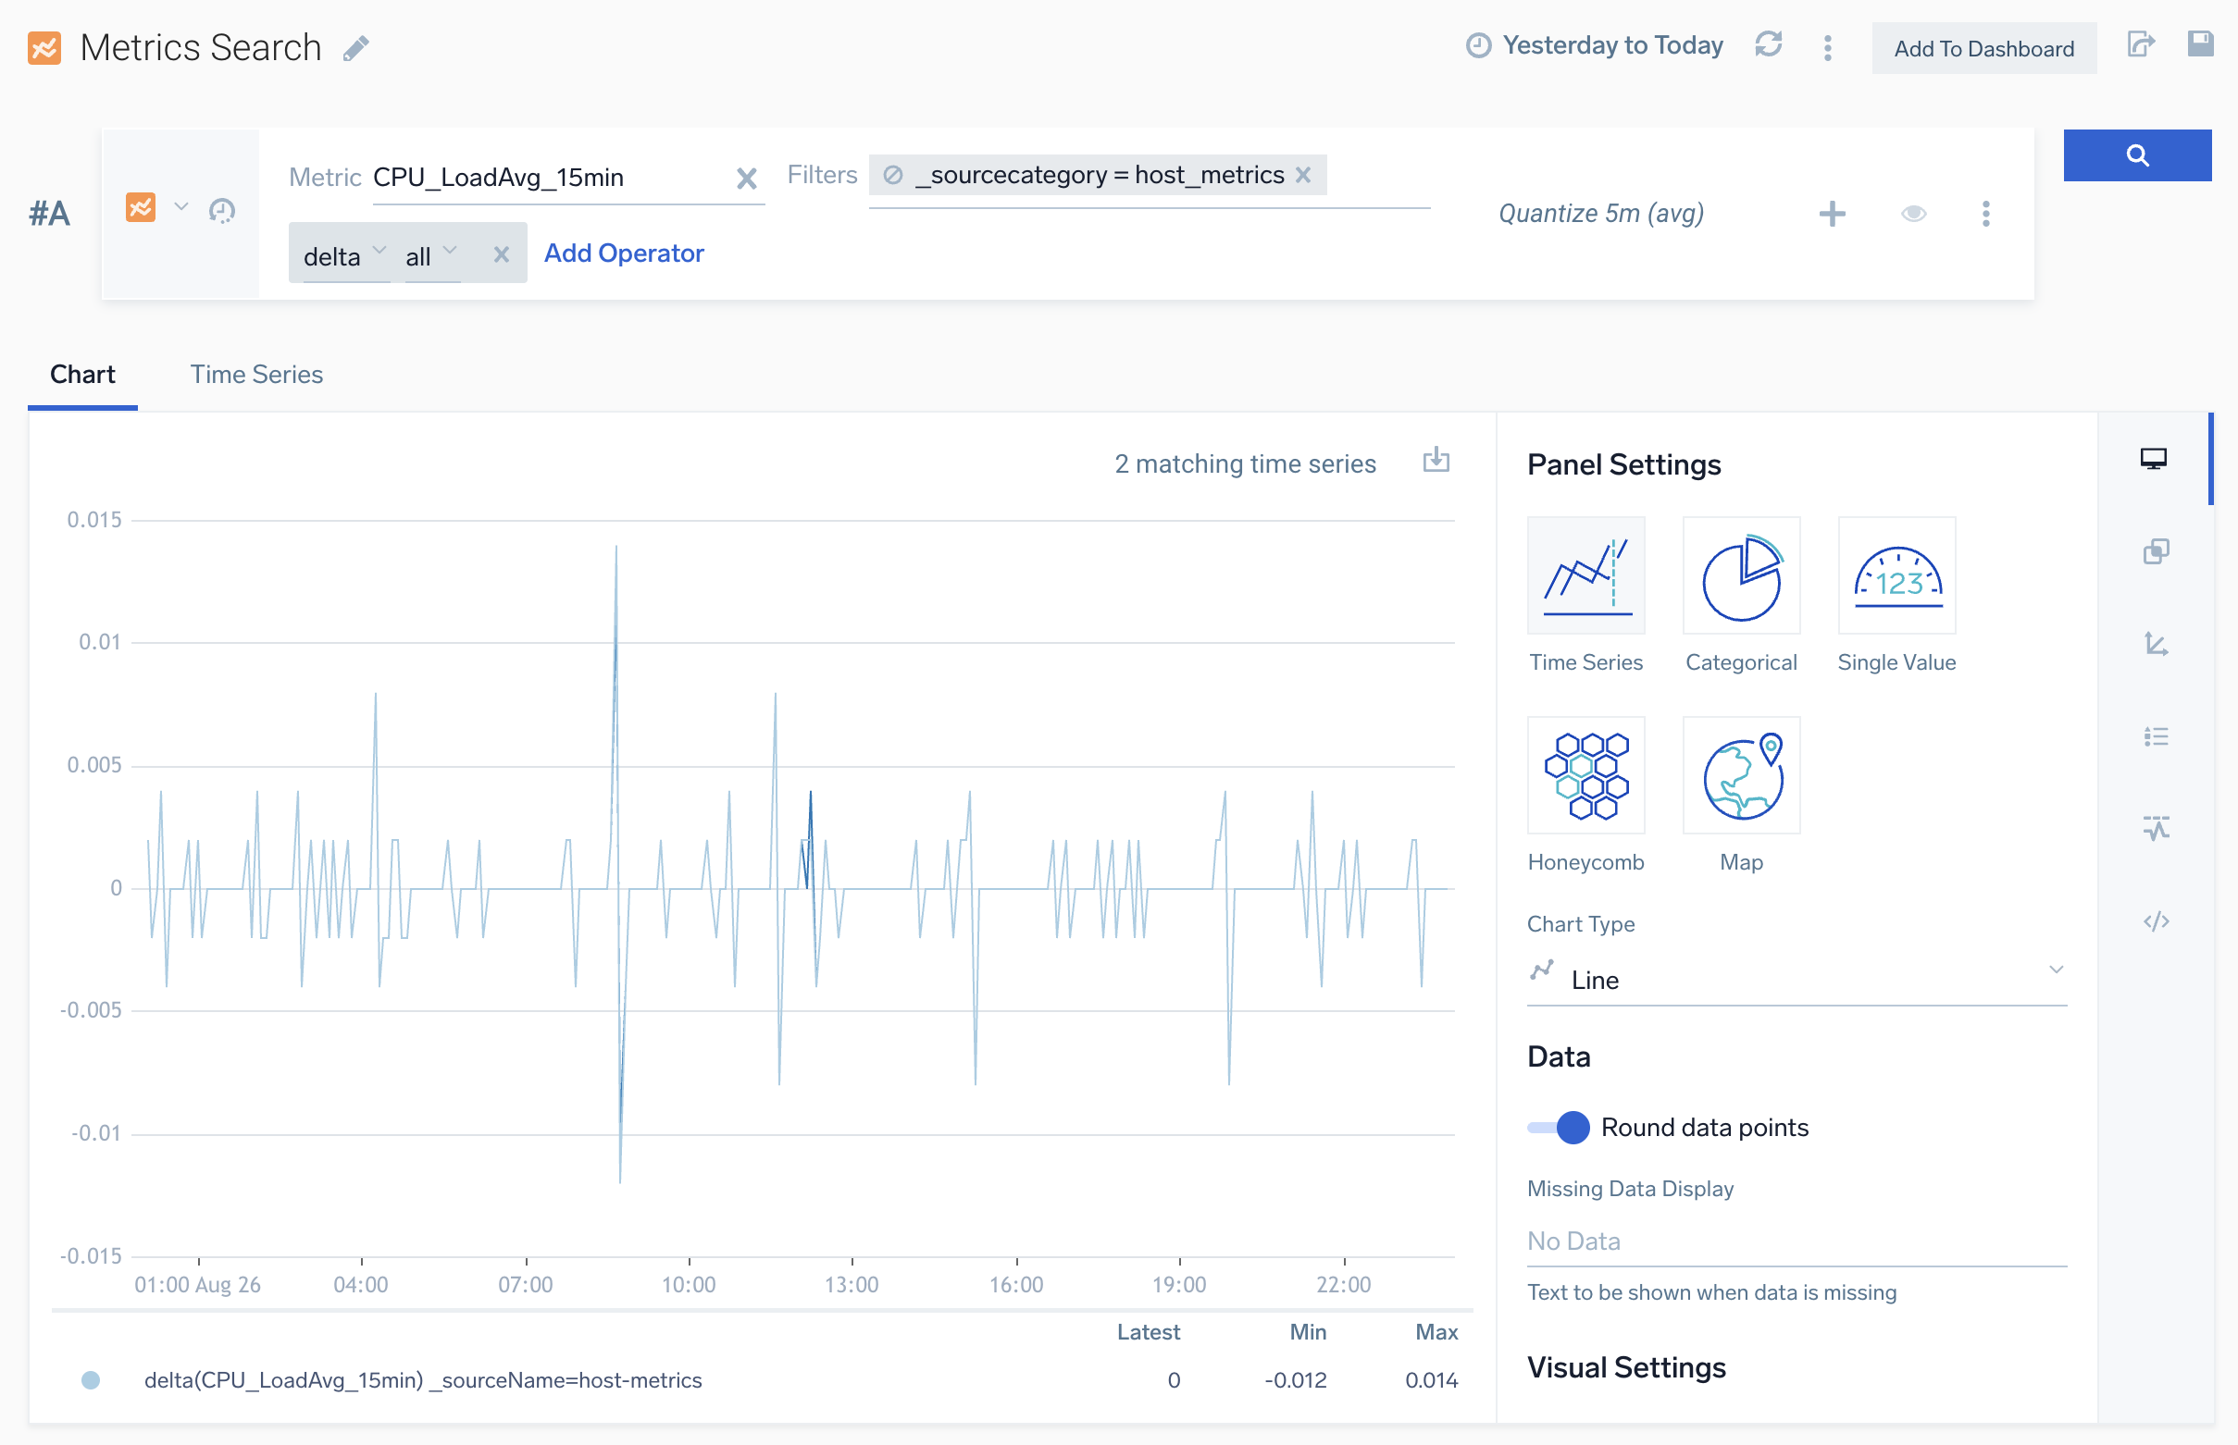Switch to the Time Series tab
Screen dimensions: 2238x1445
click(x=256, y=375)
